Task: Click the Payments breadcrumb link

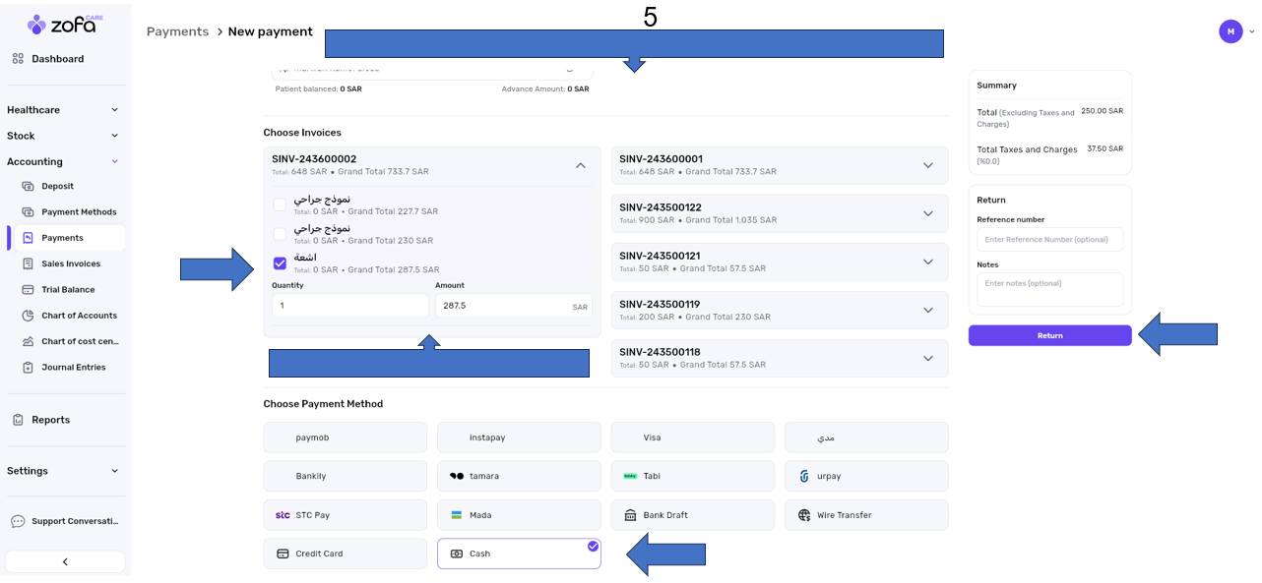Action: pos(177,31)
